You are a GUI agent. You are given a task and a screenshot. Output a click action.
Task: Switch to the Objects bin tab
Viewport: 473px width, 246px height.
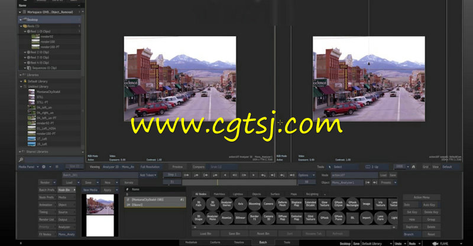coord(257,194)
